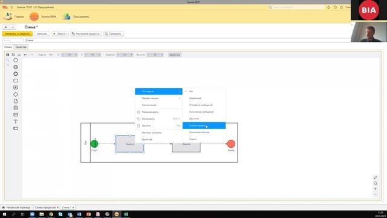Select Отправка сообщений task type

click(204, 105)
